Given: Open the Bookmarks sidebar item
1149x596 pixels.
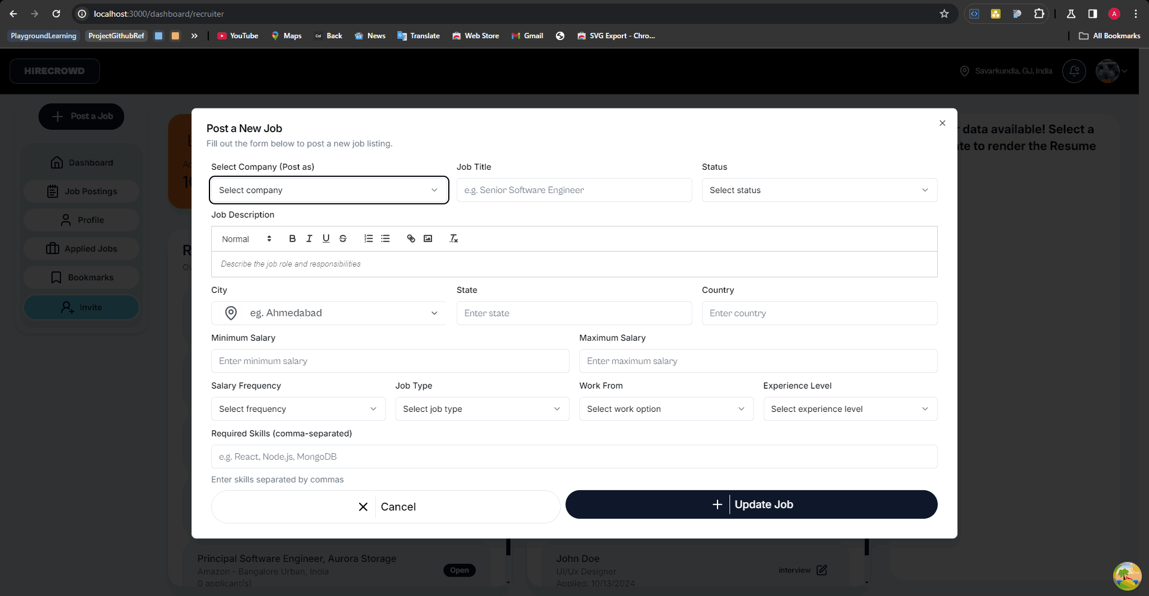Looking at the screenshot, I should click(x=81, y=277).
